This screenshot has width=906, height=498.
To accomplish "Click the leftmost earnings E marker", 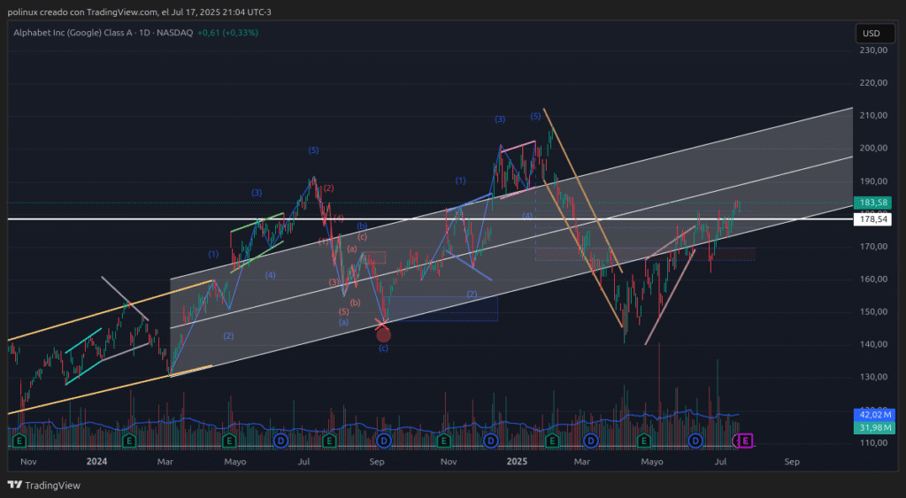I will click(17, 440).
